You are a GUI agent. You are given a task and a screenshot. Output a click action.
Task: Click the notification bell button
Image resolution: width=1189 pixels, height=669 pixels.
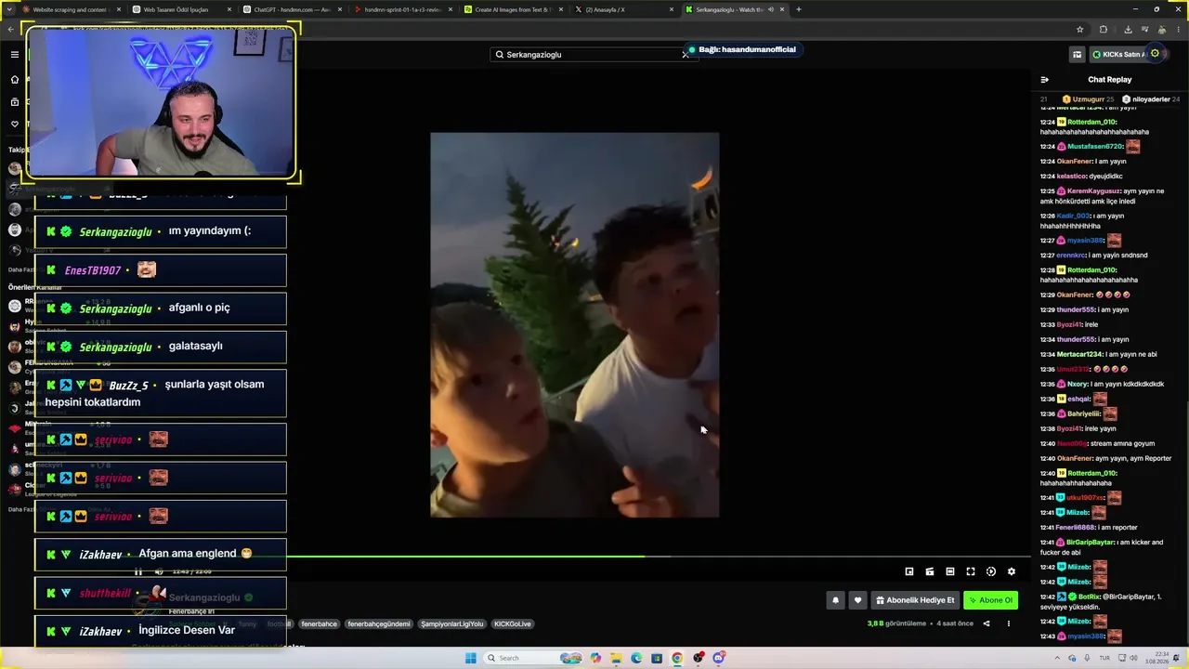[x=835, y=600]
